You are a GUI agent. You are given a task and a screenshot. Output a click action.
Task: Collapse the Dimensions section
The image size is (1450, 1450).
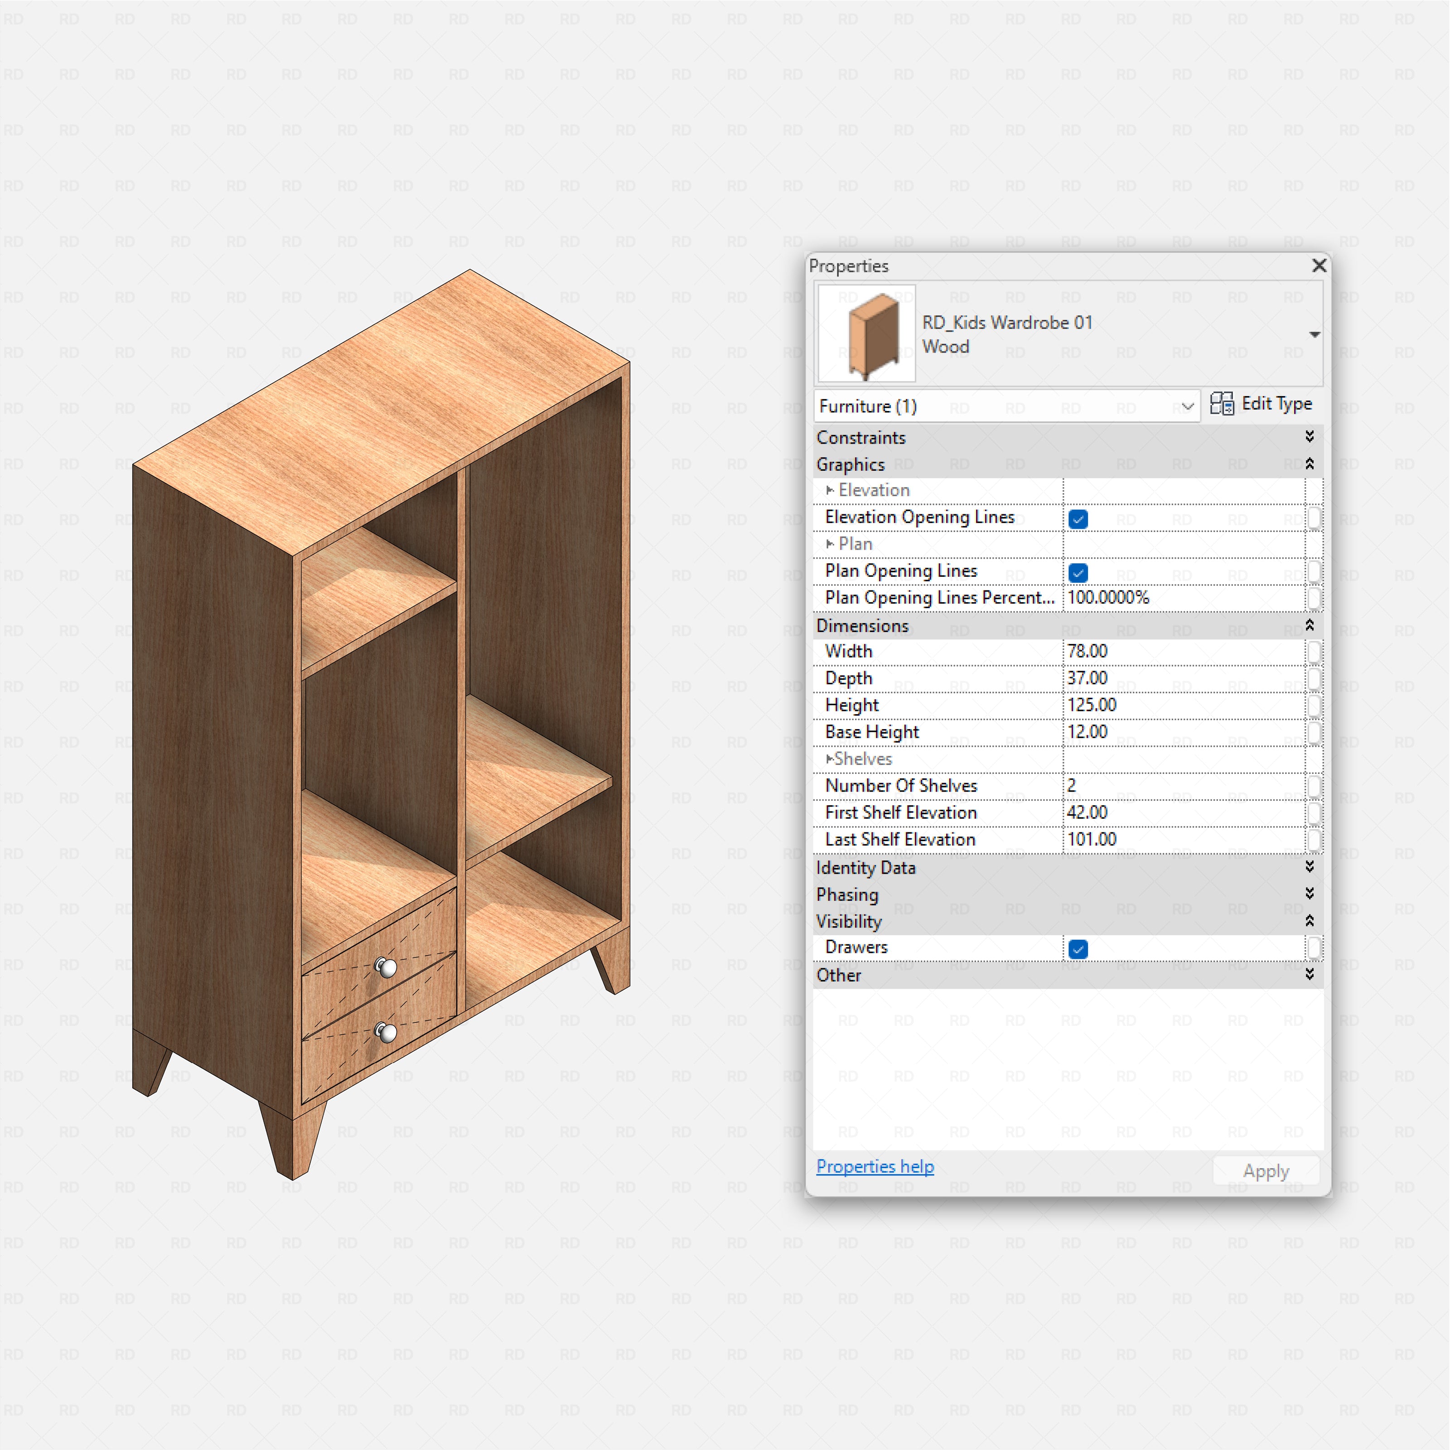click(x=1309, y=625)
